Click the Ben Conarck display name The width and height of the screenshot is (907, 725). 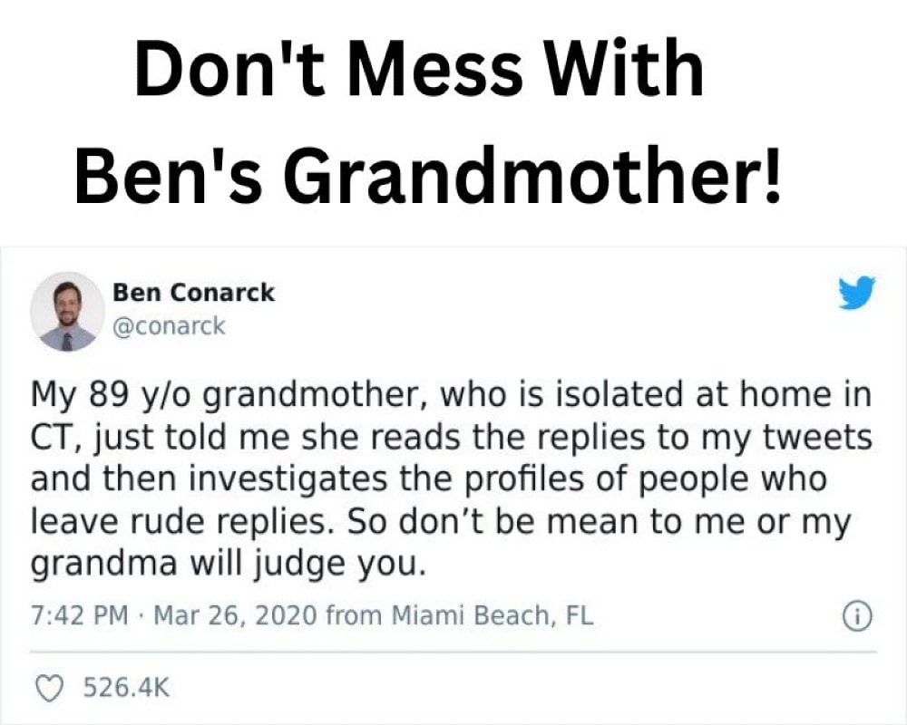point(193,293)
